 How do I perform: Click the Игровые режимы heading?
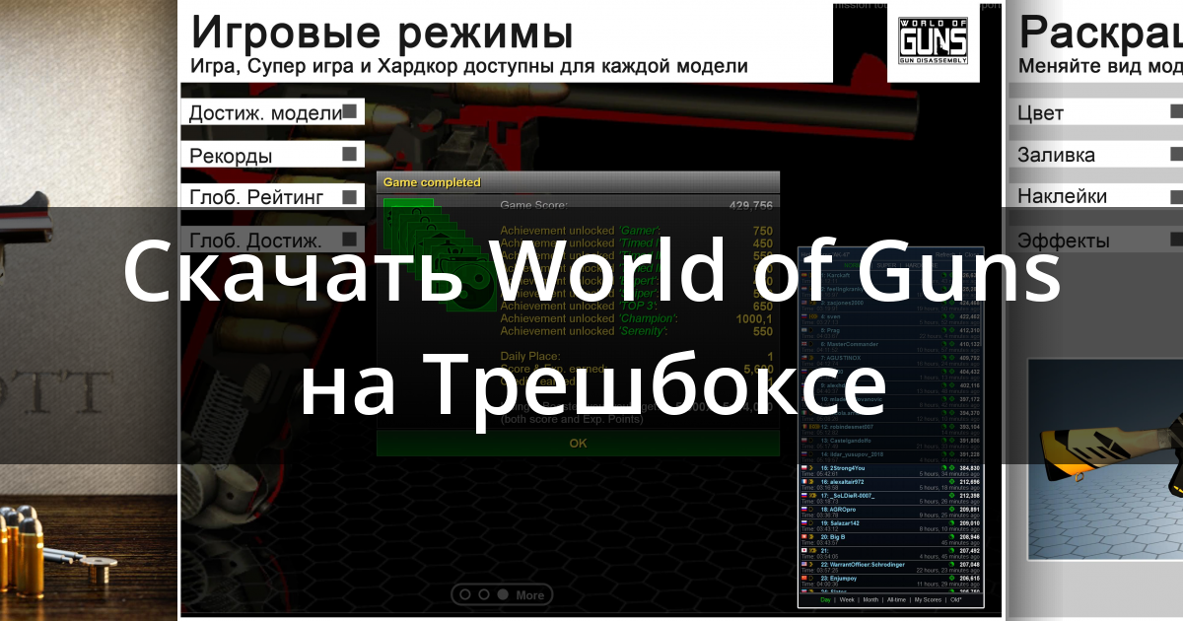click(x=382, y=33)
